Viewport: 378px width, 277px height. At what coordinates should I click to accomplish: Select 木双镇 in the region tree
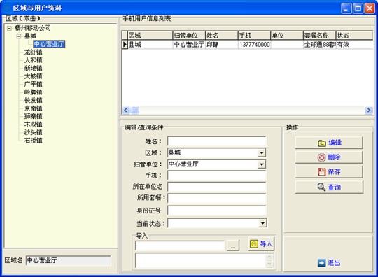pyautogui.click(x=34, y=125)
